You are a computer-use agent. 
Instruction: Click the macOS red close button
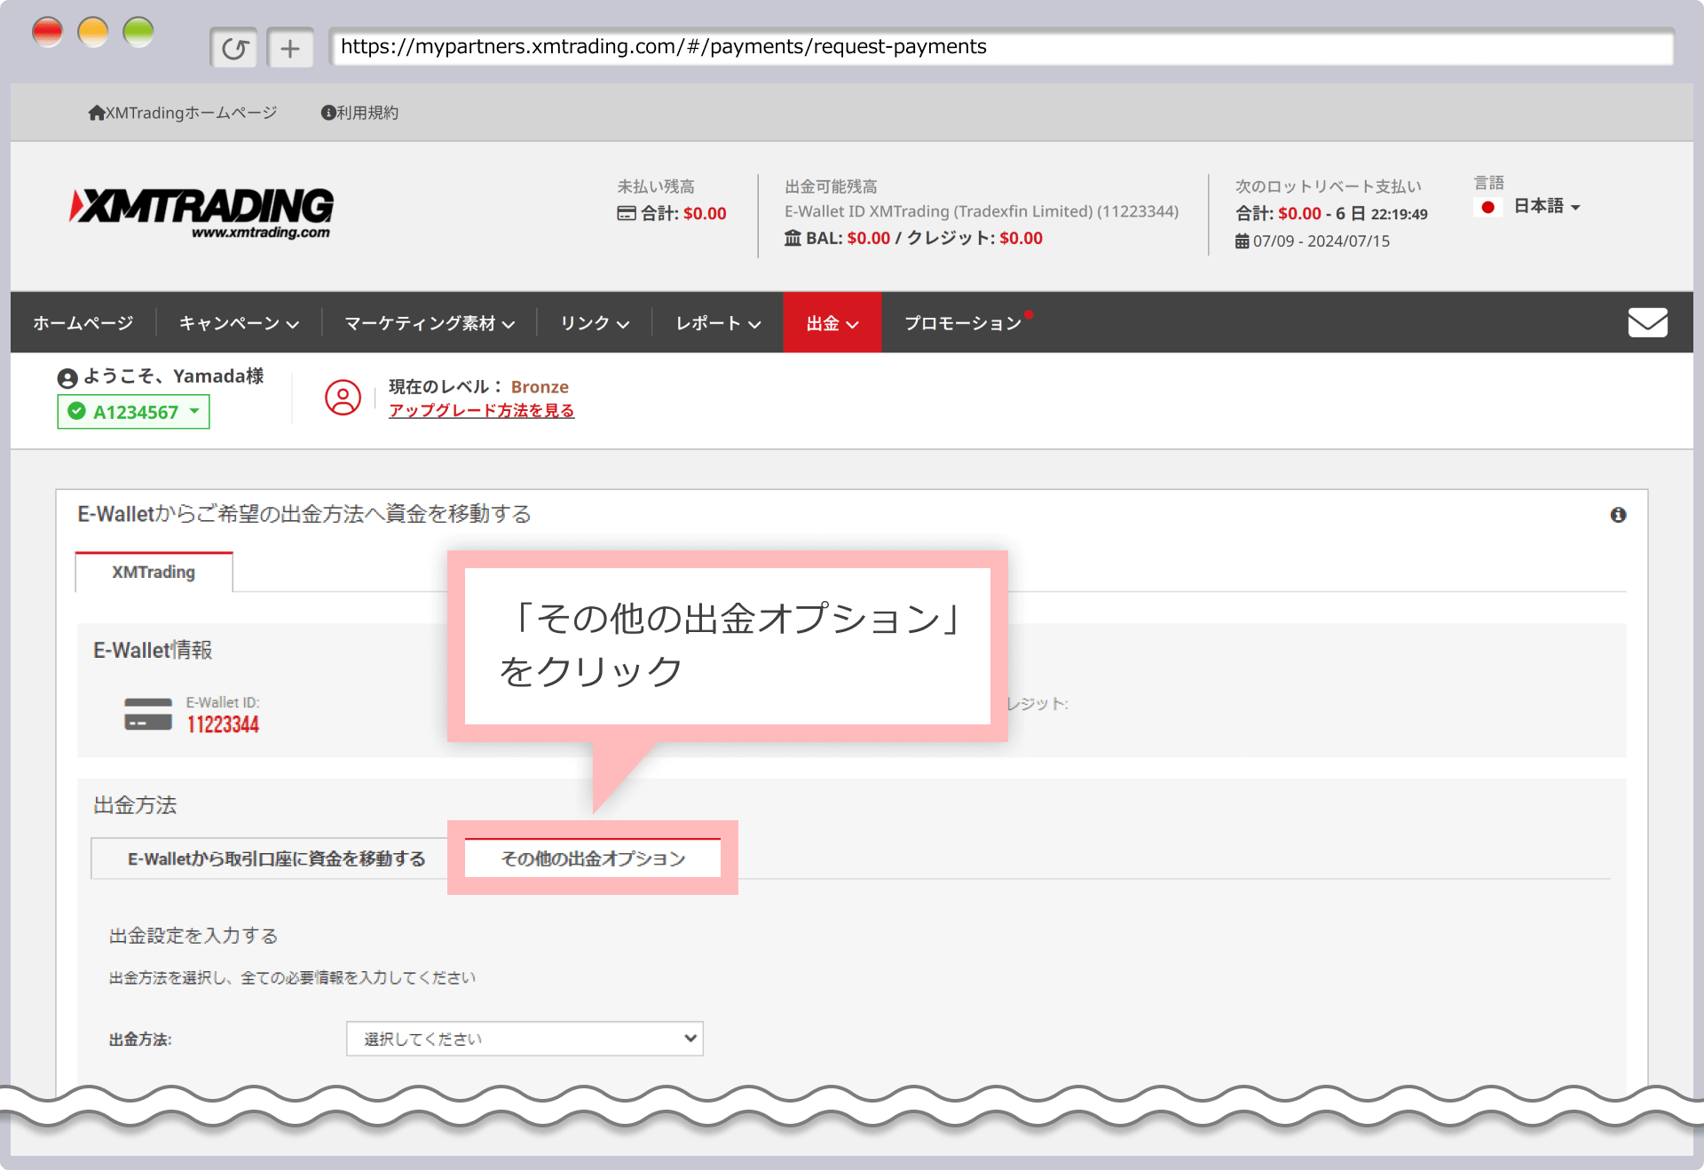[x=47, y=32]
